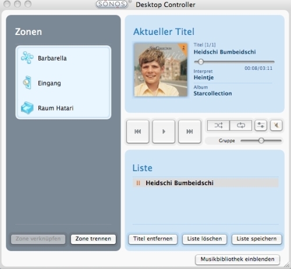Click the Musikbibliothek einblenden button
Viewport: 291px width, 269px height.
pos(237,259)
